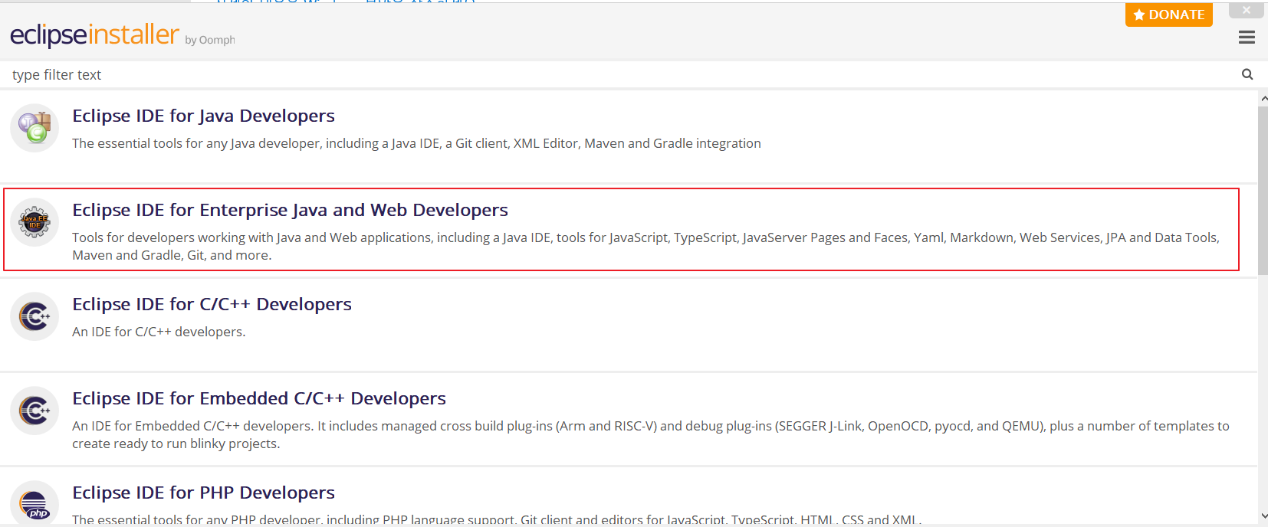
Task: Click description 'An IDE for C/C++ developers.'
Action: (x=159, y=332)
